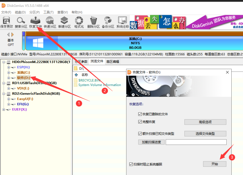Image resolution: width=243 pixels, height=175 pixels.
Task: Toggle Prevent System Sleep (扫描时阻止系统睡眠) checkbox
Action: point(131,164)
